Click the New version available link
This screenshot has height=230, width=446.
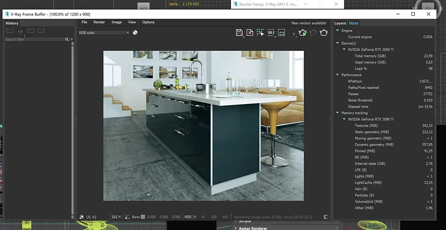click(308, 23)
